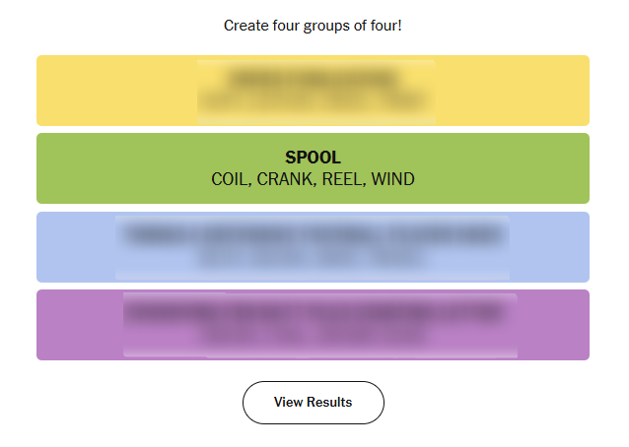The image size is (629, 447).
Task: Click the final "four!" in the heading
Action: pos(384,25)
